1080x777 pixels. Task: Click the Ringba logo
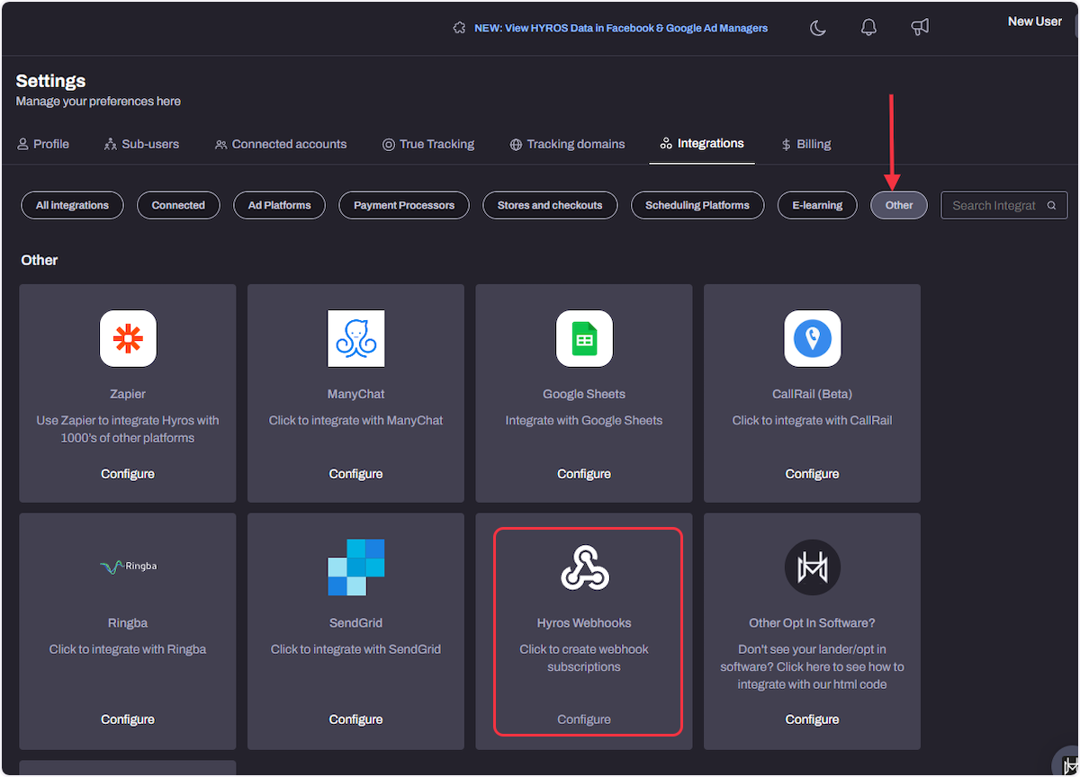(x=128, y=567)
